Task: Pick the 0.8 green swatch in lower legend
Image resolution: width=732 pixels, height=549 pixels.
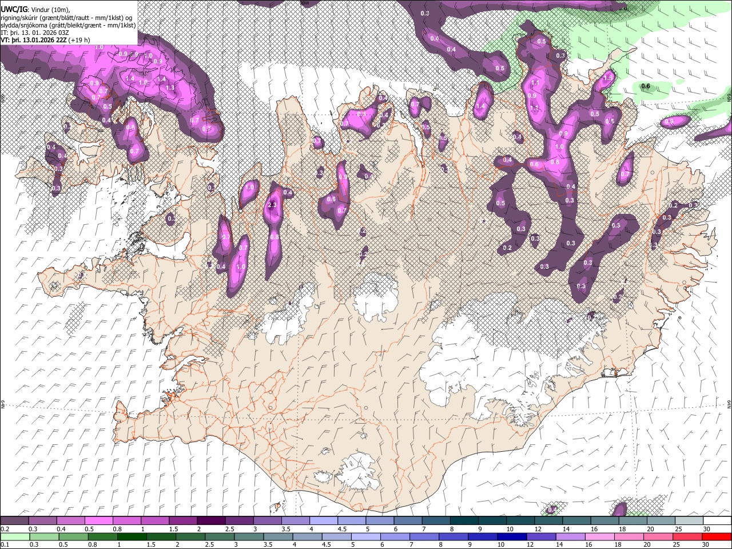Action: pos(102,536)
